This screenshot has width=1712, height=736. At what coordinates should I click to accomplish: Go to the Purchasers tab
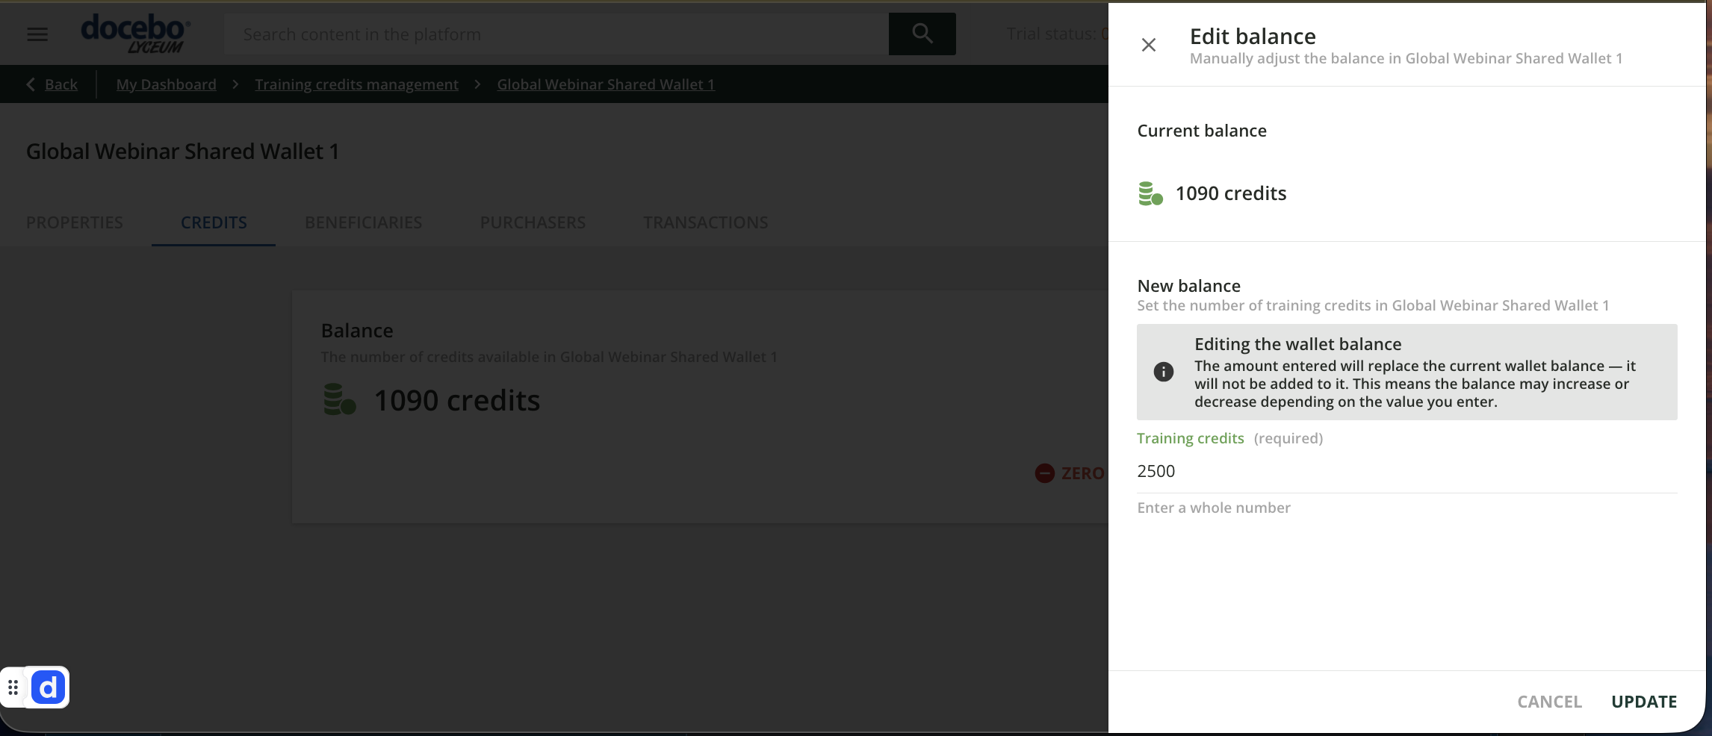tap(533, 222)
